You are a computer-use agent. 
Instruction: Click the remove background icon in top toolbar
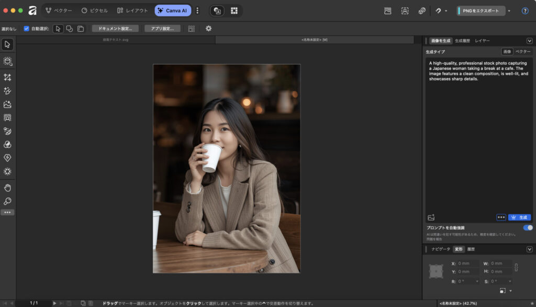click(388, 10)
